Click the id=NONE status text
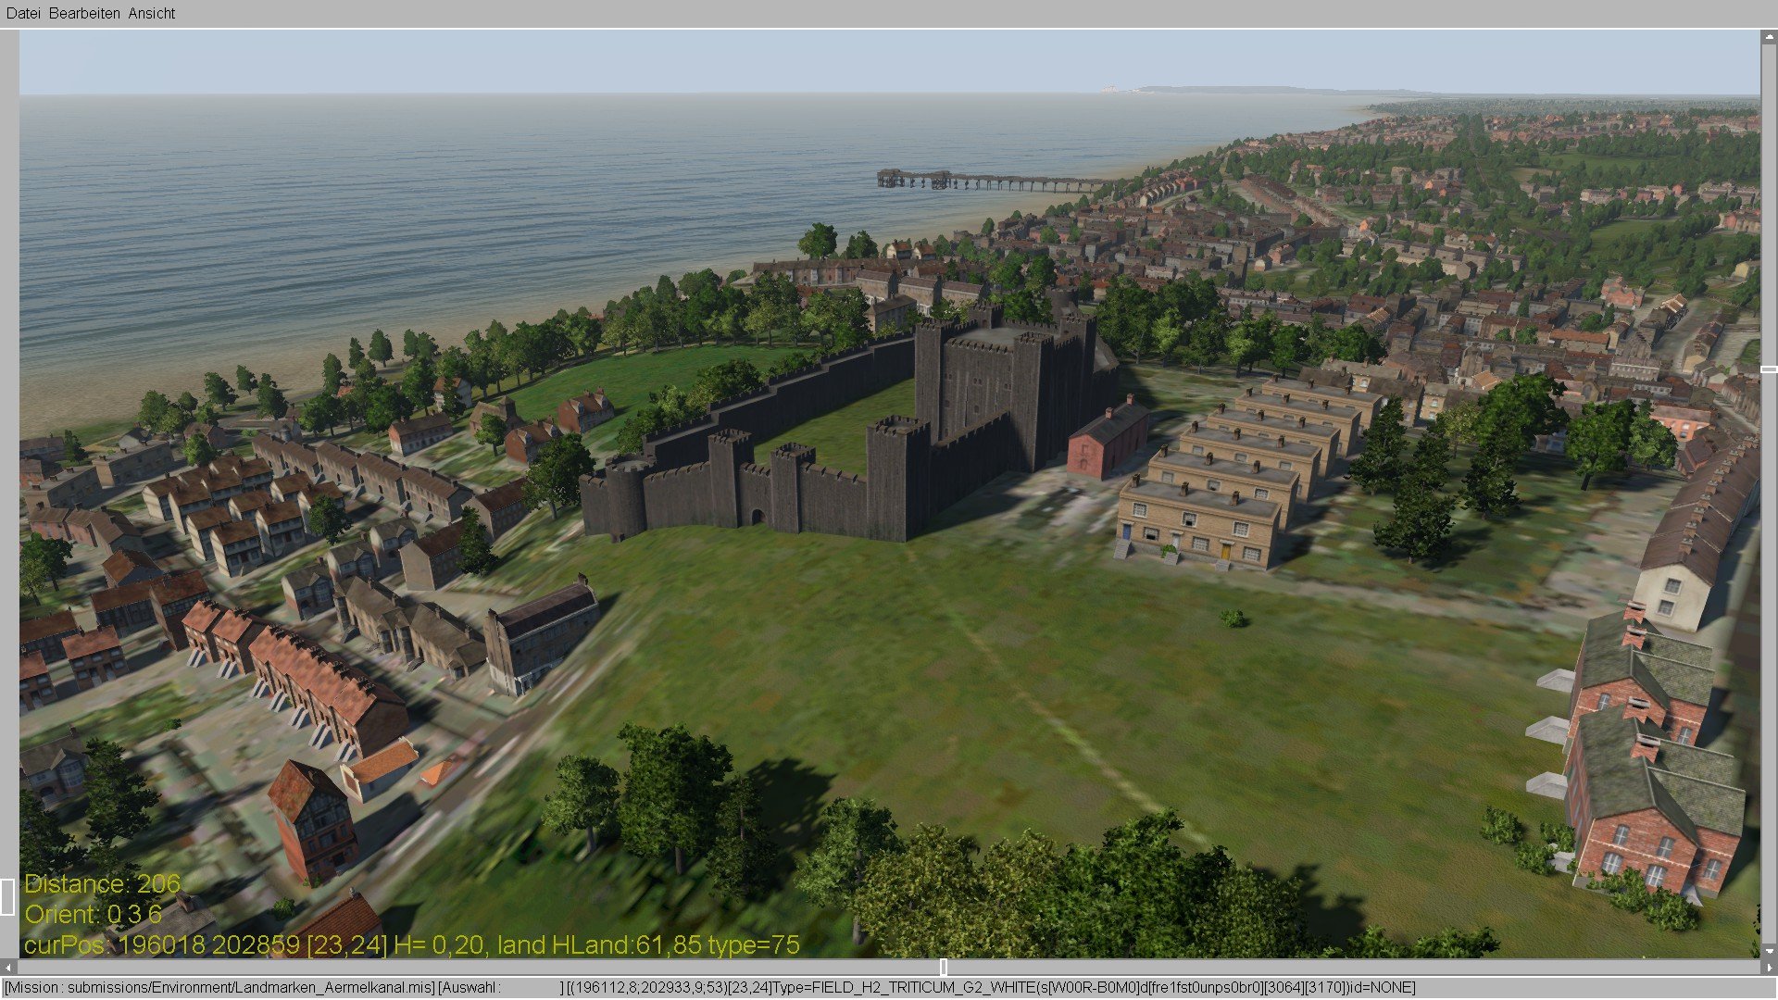1778x1000 pixels. pos(1381,988)
